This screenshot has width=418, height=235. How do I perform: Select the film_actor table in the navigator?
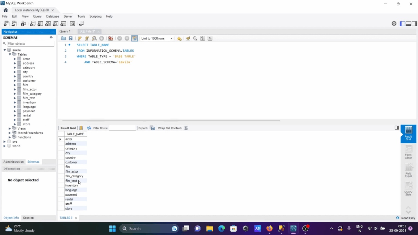(x=30, y=89)
